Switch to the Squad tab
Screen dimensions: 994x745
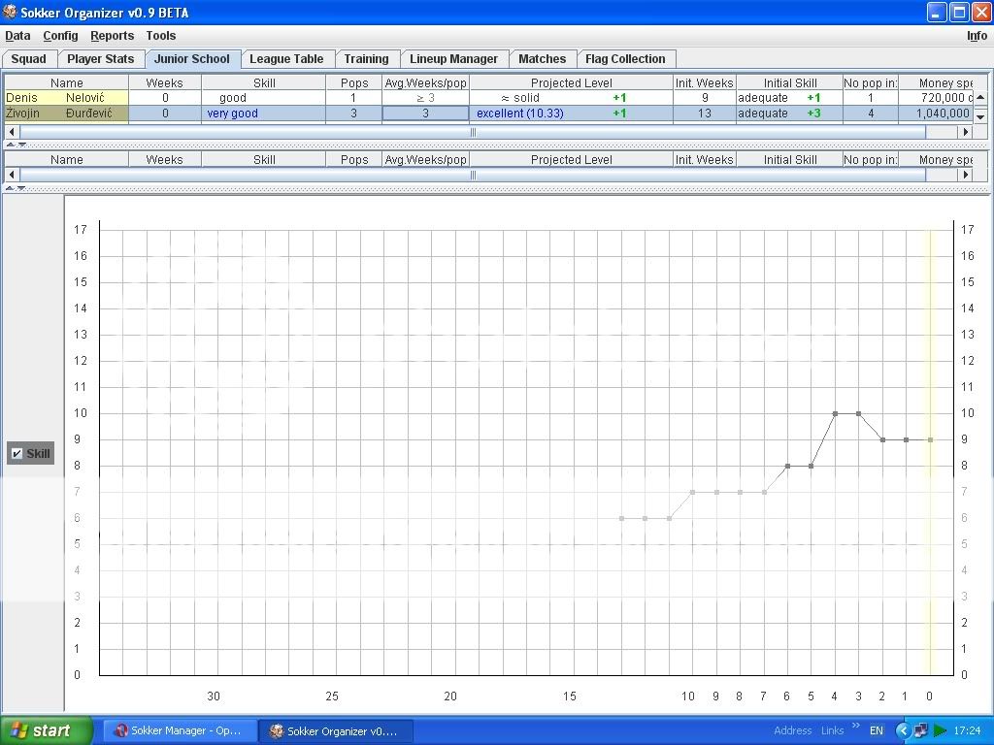coord(28,59)
